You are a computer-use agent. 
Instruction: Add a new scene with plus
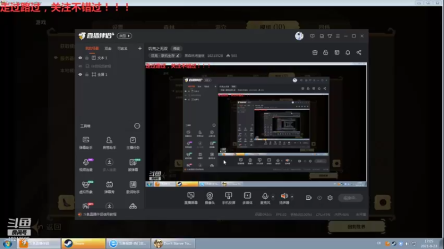(140, 49)
